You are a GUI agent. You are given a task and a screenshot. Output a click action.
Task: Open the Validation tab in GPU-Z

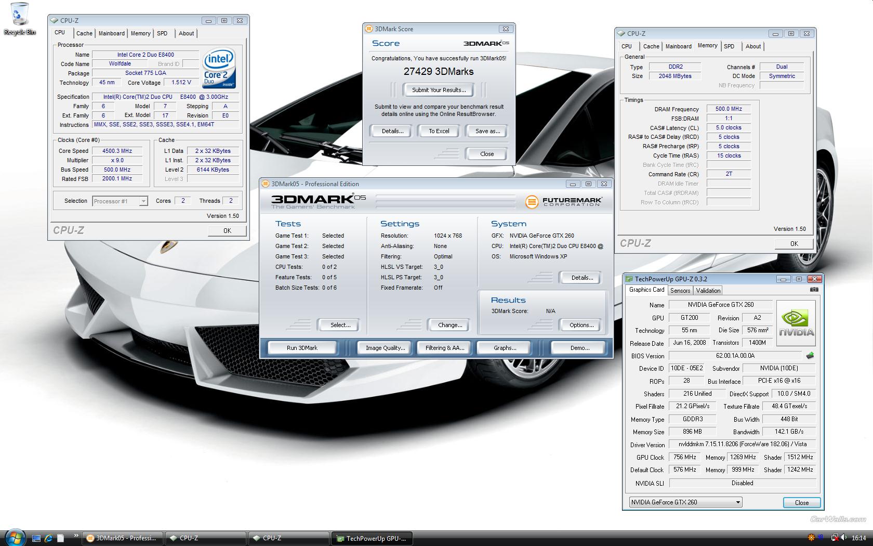tap(708, 291)
